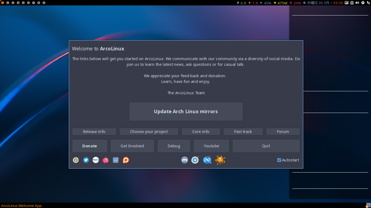
Task: Switch to workspace 9 in the top bar
Action: pos(44,3)
